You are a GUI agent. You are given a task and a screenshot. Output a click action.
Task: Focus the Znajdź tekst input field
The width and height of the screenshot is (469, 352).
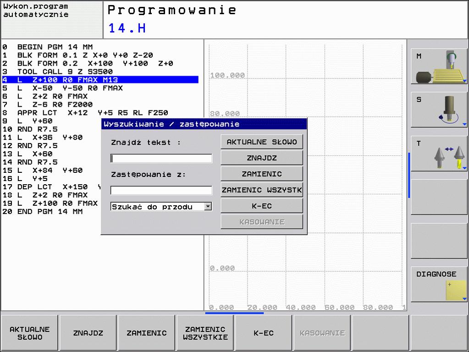[161, 159]
